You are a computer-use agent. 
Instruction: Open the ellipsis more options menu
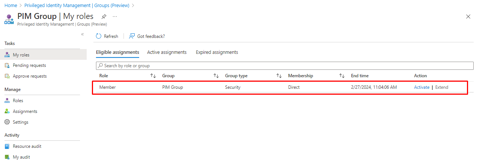(x=115, y=17)
